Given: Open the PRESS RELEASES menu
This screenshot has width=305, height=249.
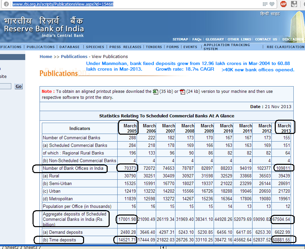Looking at the screenshot, I should [x=125, y=47].
